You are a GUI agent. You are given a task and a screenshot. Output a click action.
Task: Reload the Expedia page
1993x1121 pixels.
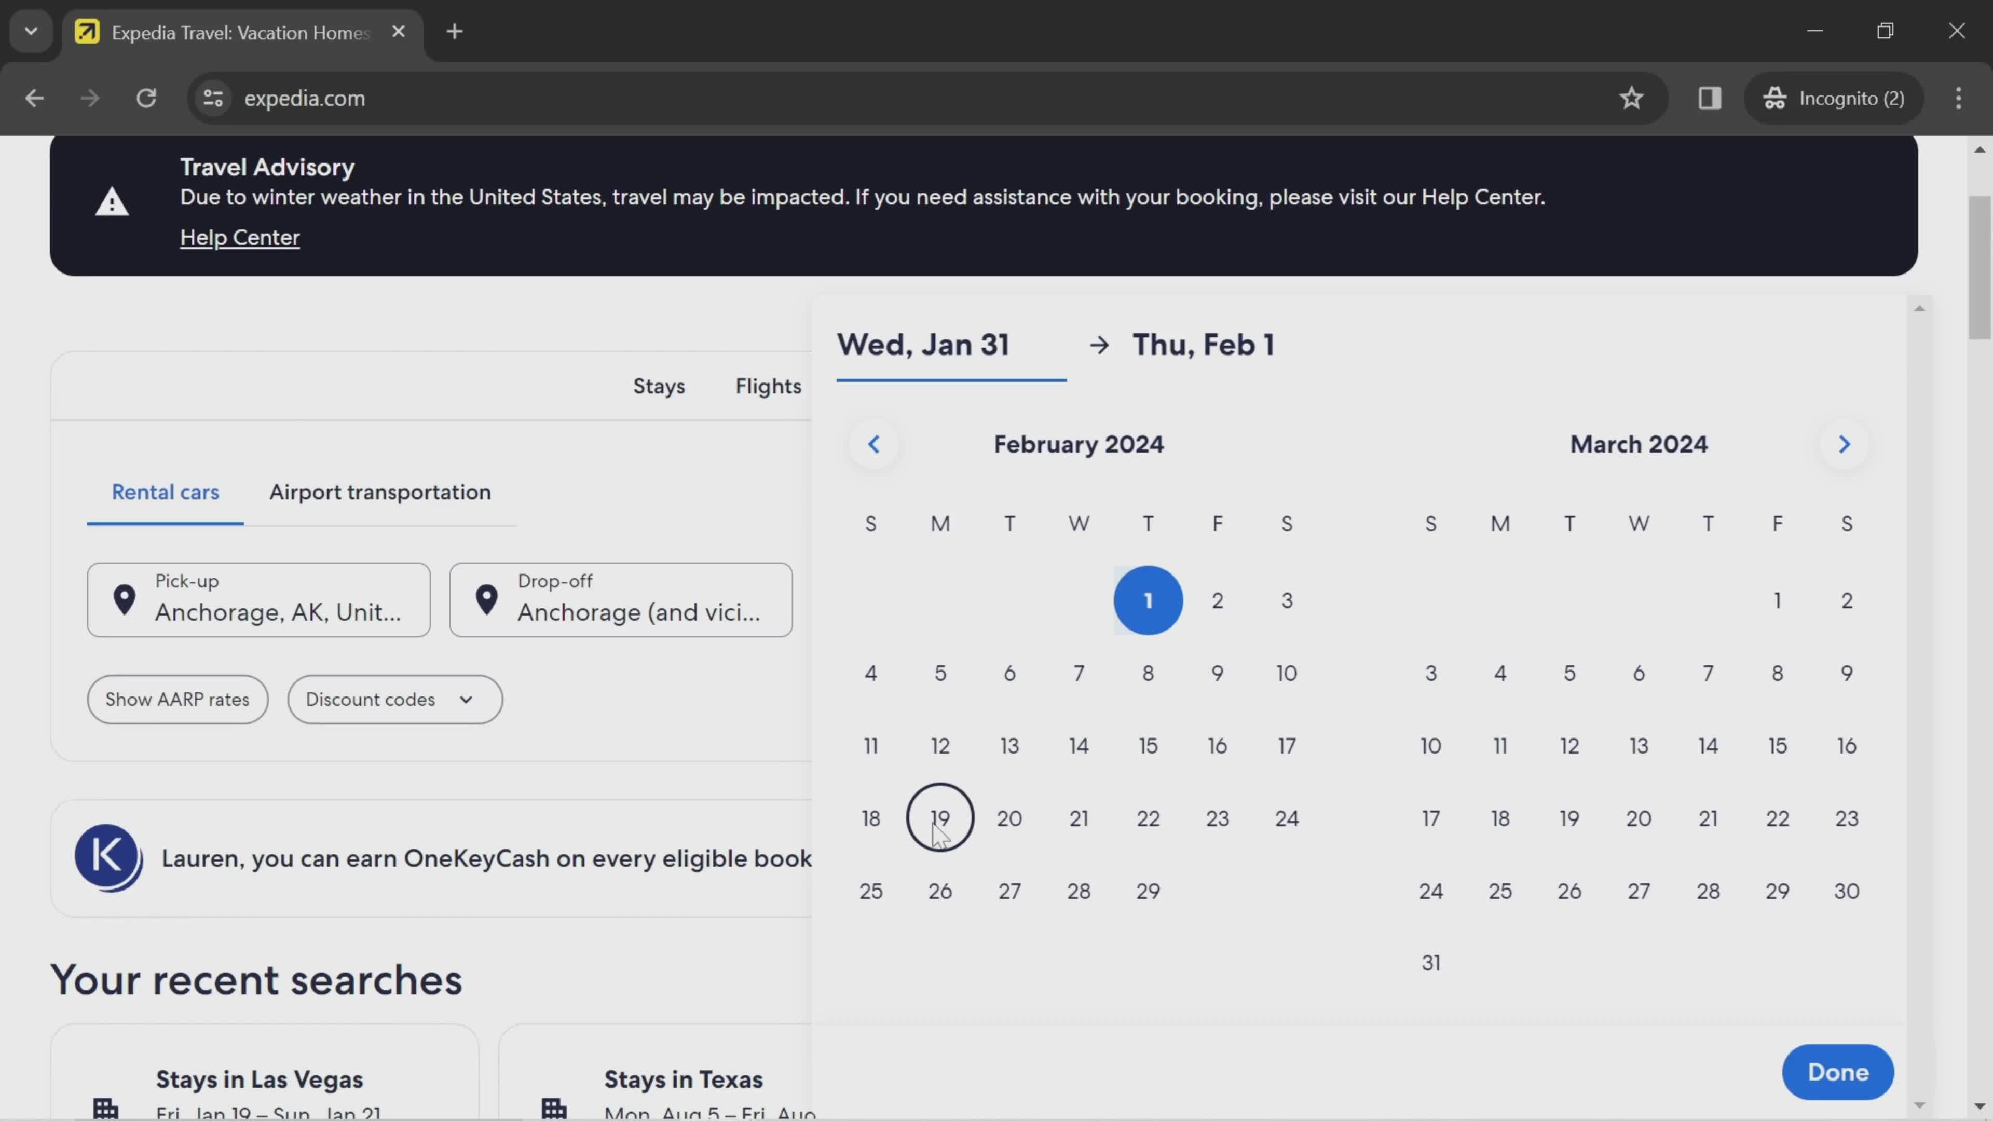[146, 98]
